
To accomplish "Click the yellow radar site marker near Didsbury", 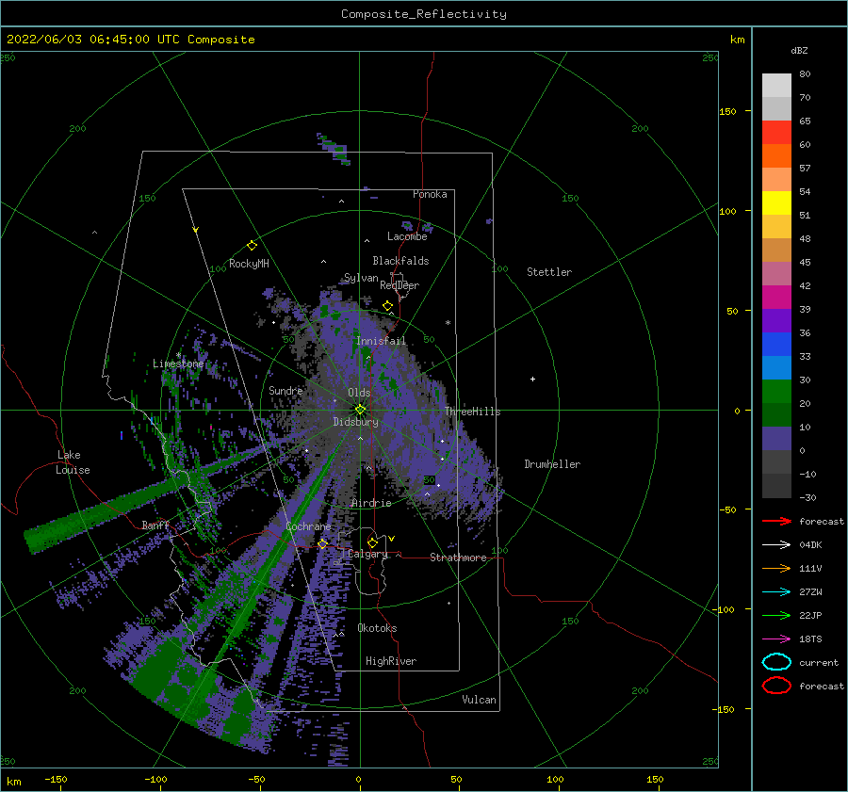I will coord(360,410).
